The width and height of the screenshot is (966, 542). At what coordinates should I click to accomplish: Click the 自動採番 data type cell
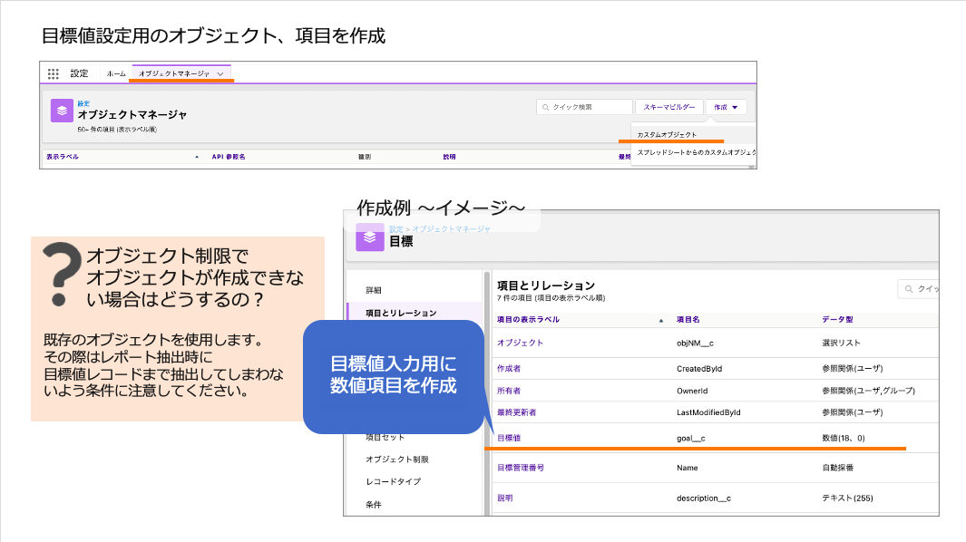tap(838, 468)
